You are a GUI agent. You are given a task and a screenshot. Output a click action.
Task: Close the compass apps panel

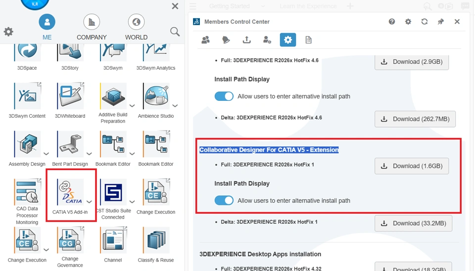tap(175, 6)
